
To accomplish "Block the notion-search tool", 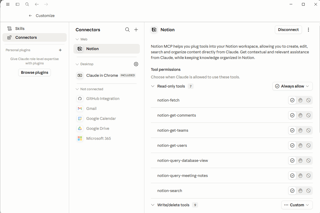I will 308,191.
